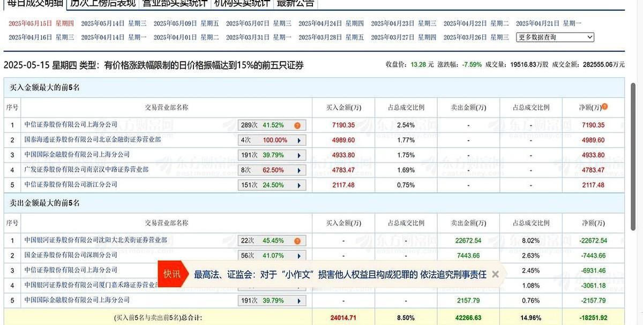Select date 2025年03月26日 星期三
Viewport: 643px width, 325px height.
pyautogui.click(x=476, y=37)
